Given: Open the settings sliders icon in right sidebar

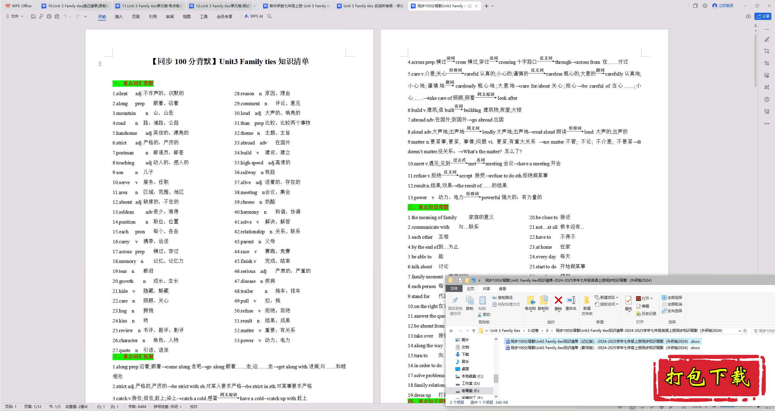Looking at the screenshot, I should (767, 63).
